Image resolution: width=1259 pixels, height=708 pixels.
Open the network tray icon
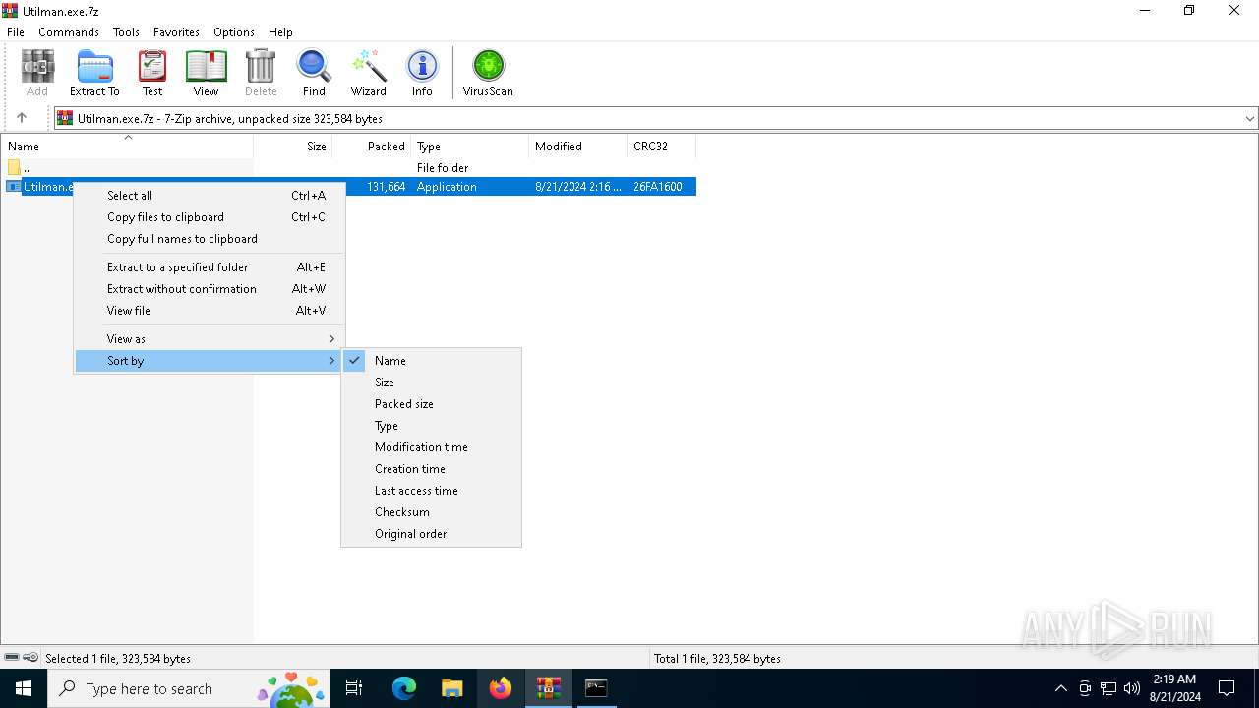(x=1109, y=688)
